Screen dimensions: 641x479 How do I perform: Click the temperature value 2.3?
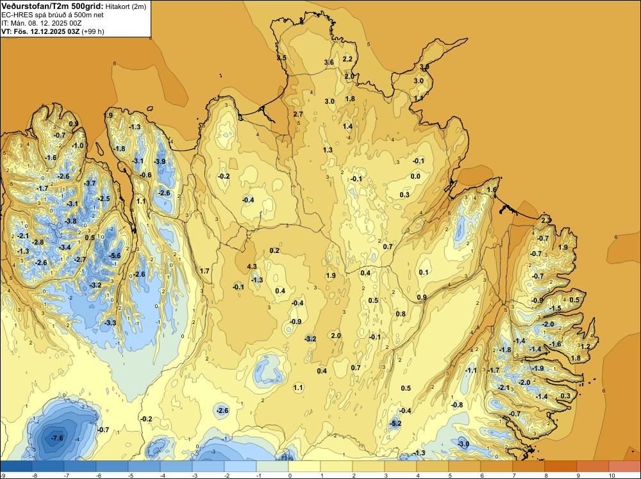coord(546,220)
